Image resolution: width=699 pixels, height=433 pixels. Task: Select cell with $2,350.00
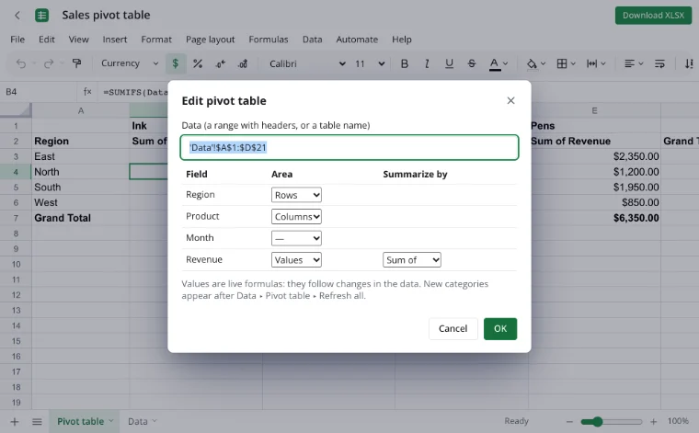595,156
